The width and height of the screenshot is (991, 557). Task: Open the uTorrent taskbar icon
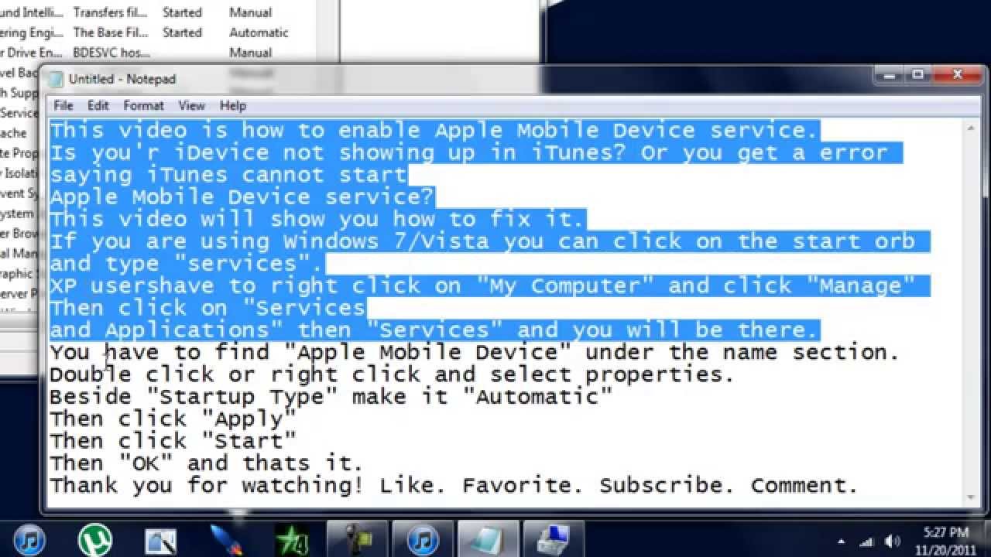(x=95, y=539)
